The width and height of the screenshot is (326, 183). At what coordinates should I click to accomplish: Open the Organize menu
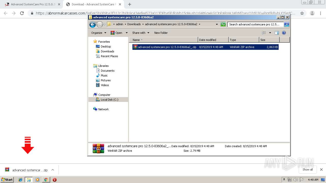click(99, 33)
